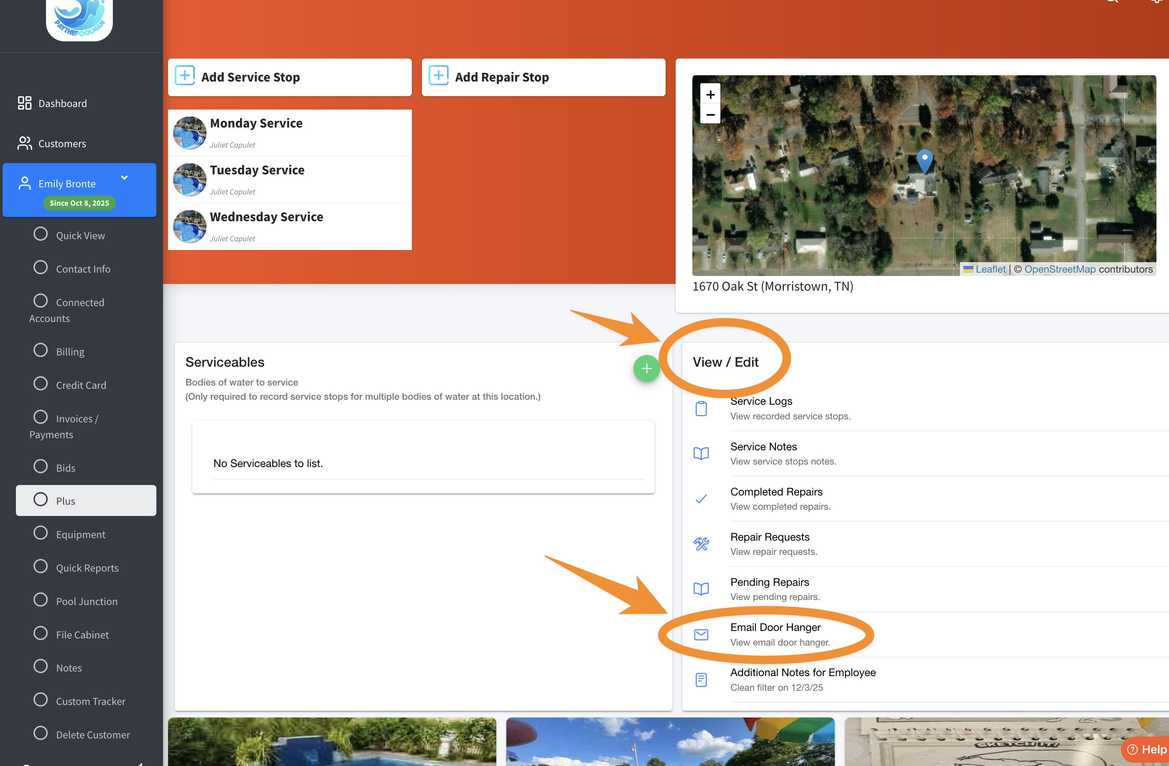Open the OpenStreetMap link
Viewport: 1169px width, 766px height.
1059,269
